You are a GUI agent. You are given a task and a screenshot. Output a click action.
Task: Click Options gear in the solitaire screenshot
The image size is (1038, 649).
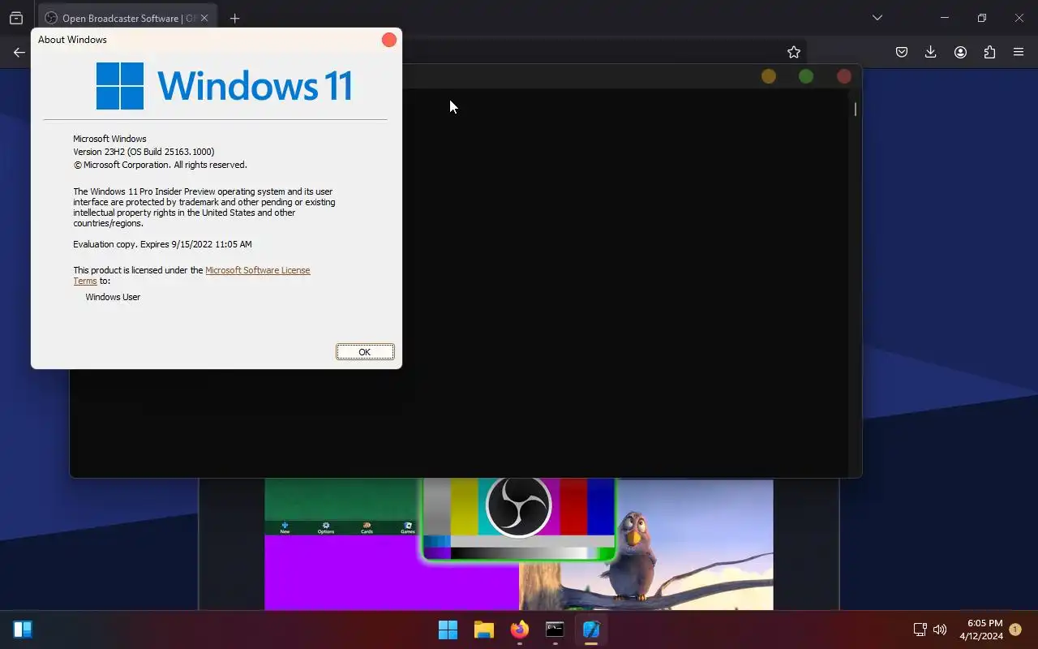point(326,527)
